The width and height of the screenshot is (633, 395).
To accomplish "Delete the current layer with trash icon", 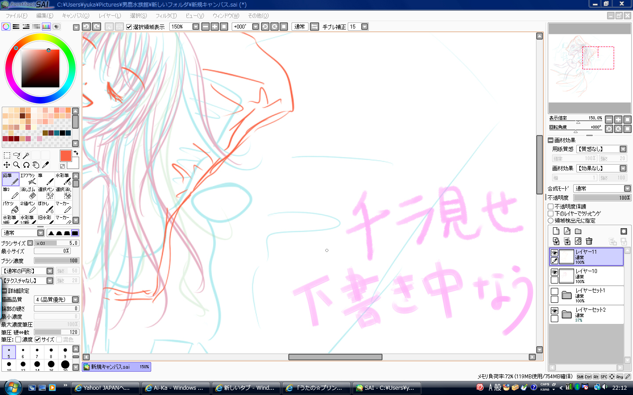I will coord(589,241).
